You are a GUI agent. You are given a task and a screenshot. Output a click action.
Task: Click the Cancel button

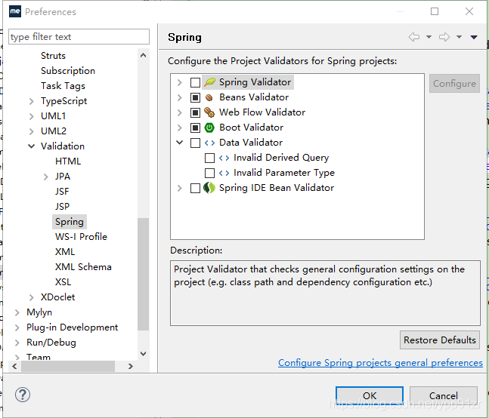[443, 395]
